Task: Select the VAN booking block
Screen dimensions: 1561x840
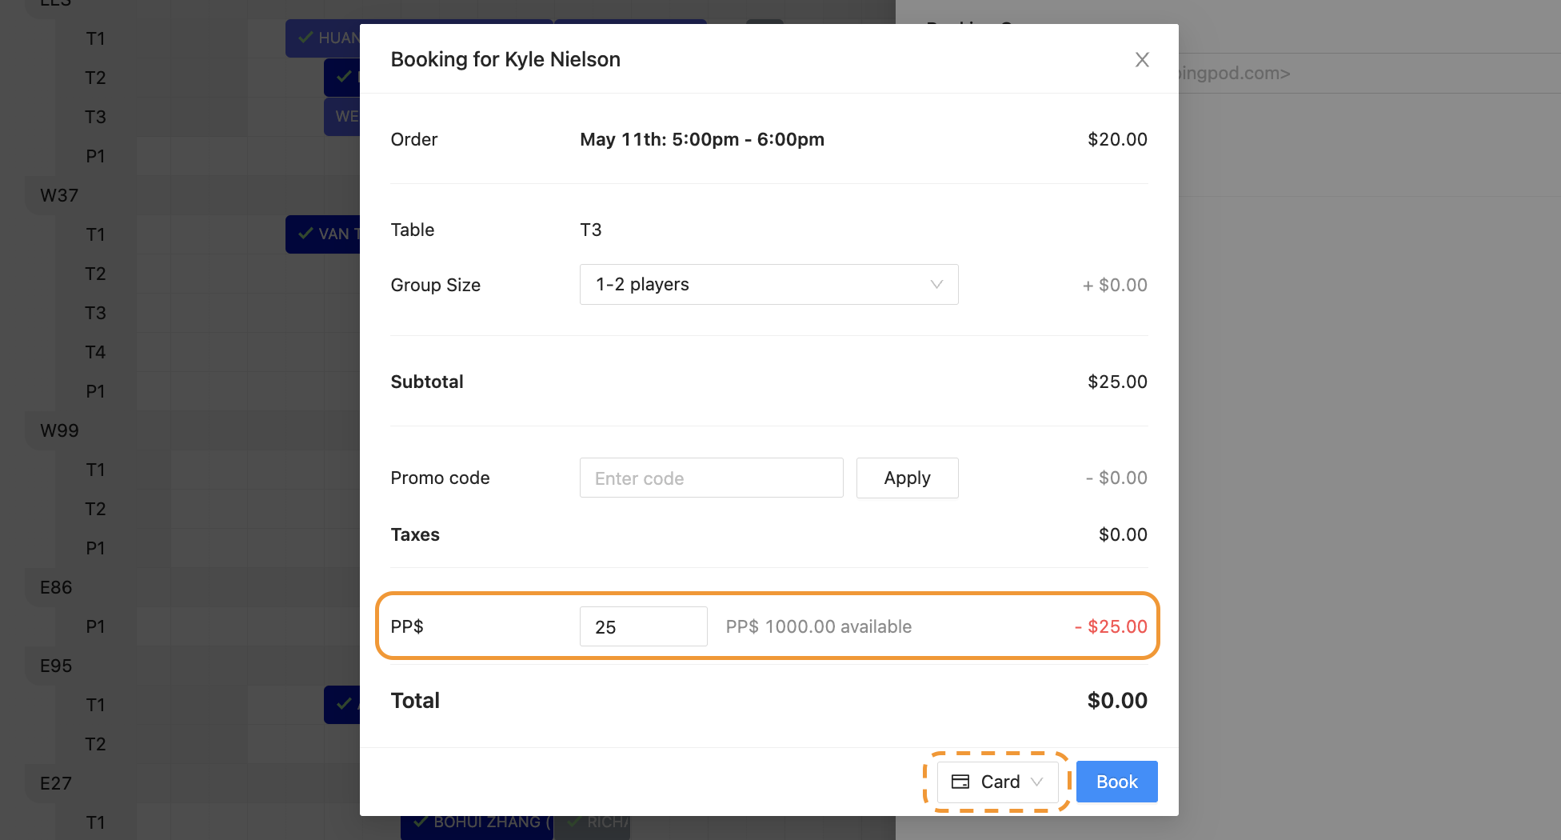Action: coord(323,234)
